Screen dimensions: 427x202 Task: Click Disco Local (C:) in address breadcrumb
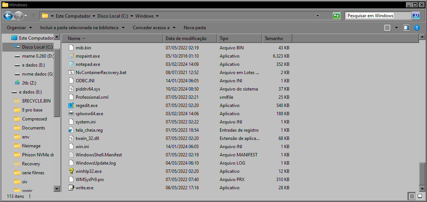coord(113,16)
